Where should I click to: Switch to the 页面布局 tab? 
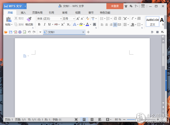37,13
